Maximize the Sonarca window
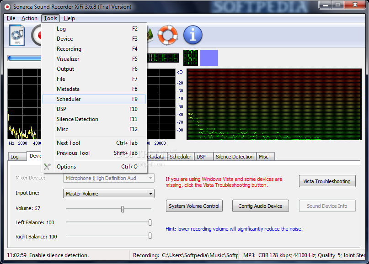 coord(338,5)
